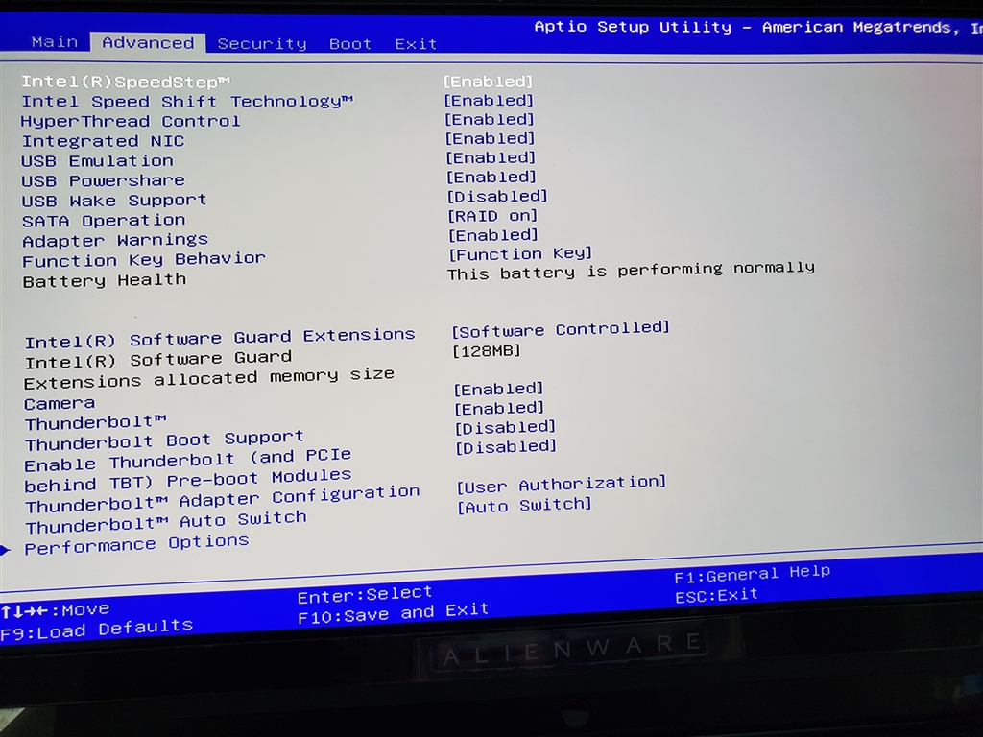Open the Auto Switch value options
983x737 pixels.
click(x=524, y=505)
